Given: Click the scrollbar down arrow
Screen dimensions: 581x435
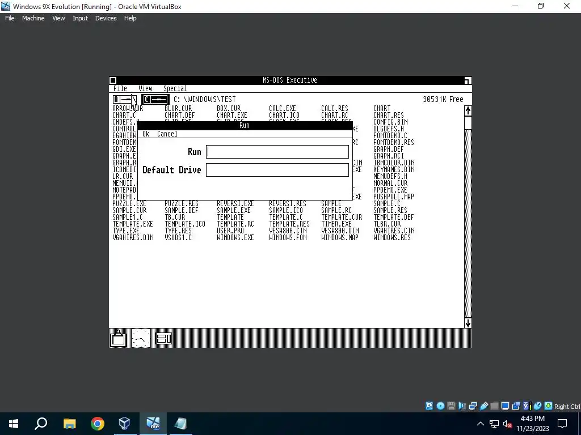Looking at the screenshot, I should [468, 323].
